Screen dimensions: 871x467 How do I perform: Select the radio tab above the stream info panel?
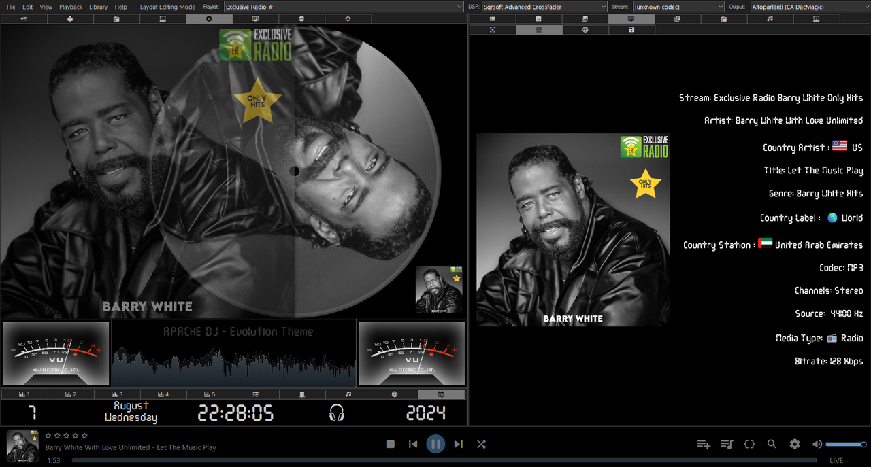coord(724,19)
